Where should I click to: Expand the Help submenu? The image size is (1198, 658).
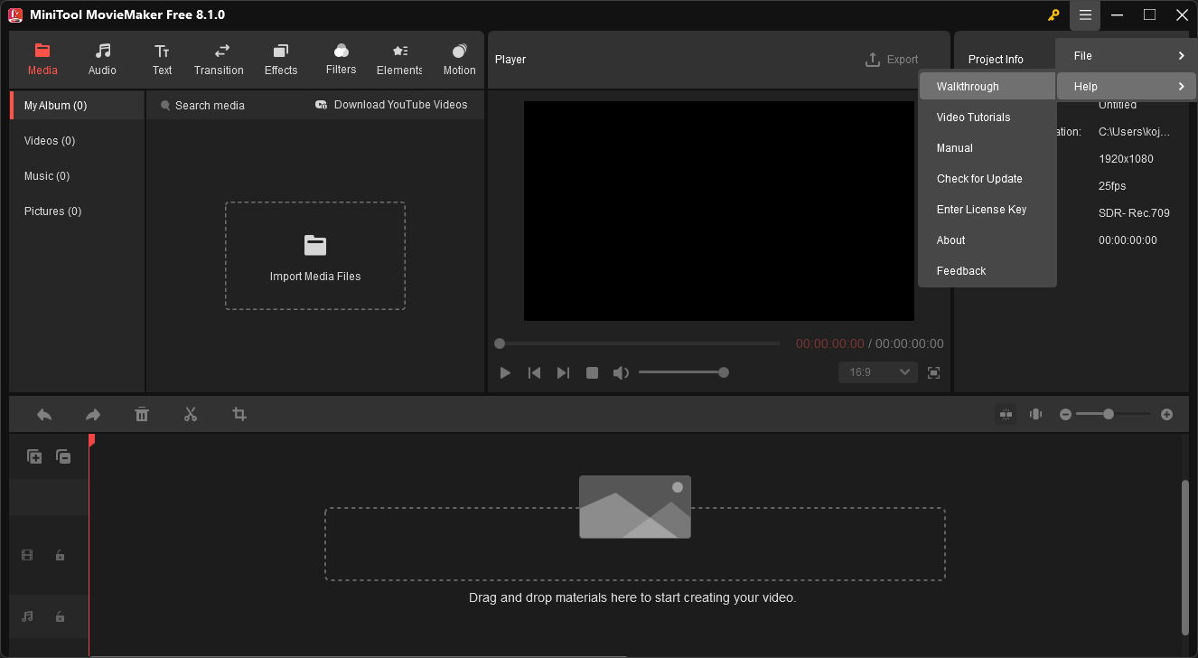point(1127,87)
